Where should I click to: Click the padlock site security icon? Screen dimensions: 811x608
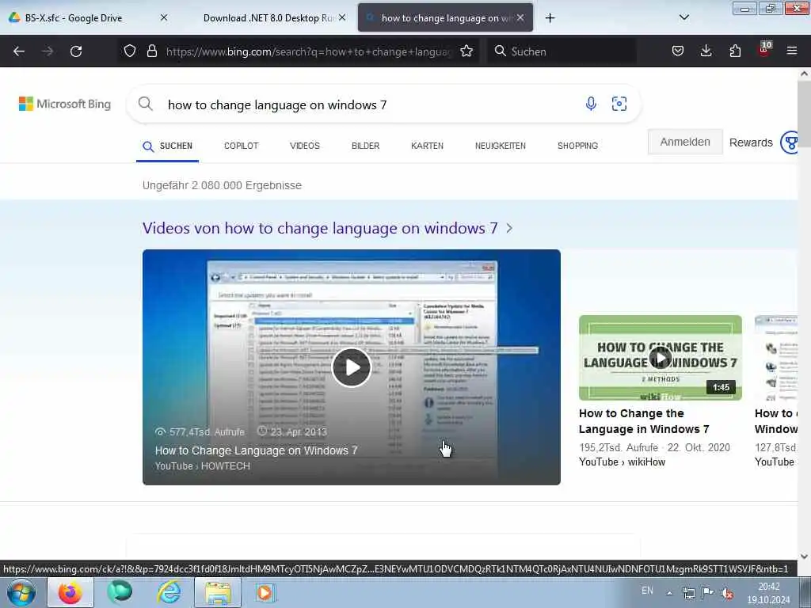point(151,51)
